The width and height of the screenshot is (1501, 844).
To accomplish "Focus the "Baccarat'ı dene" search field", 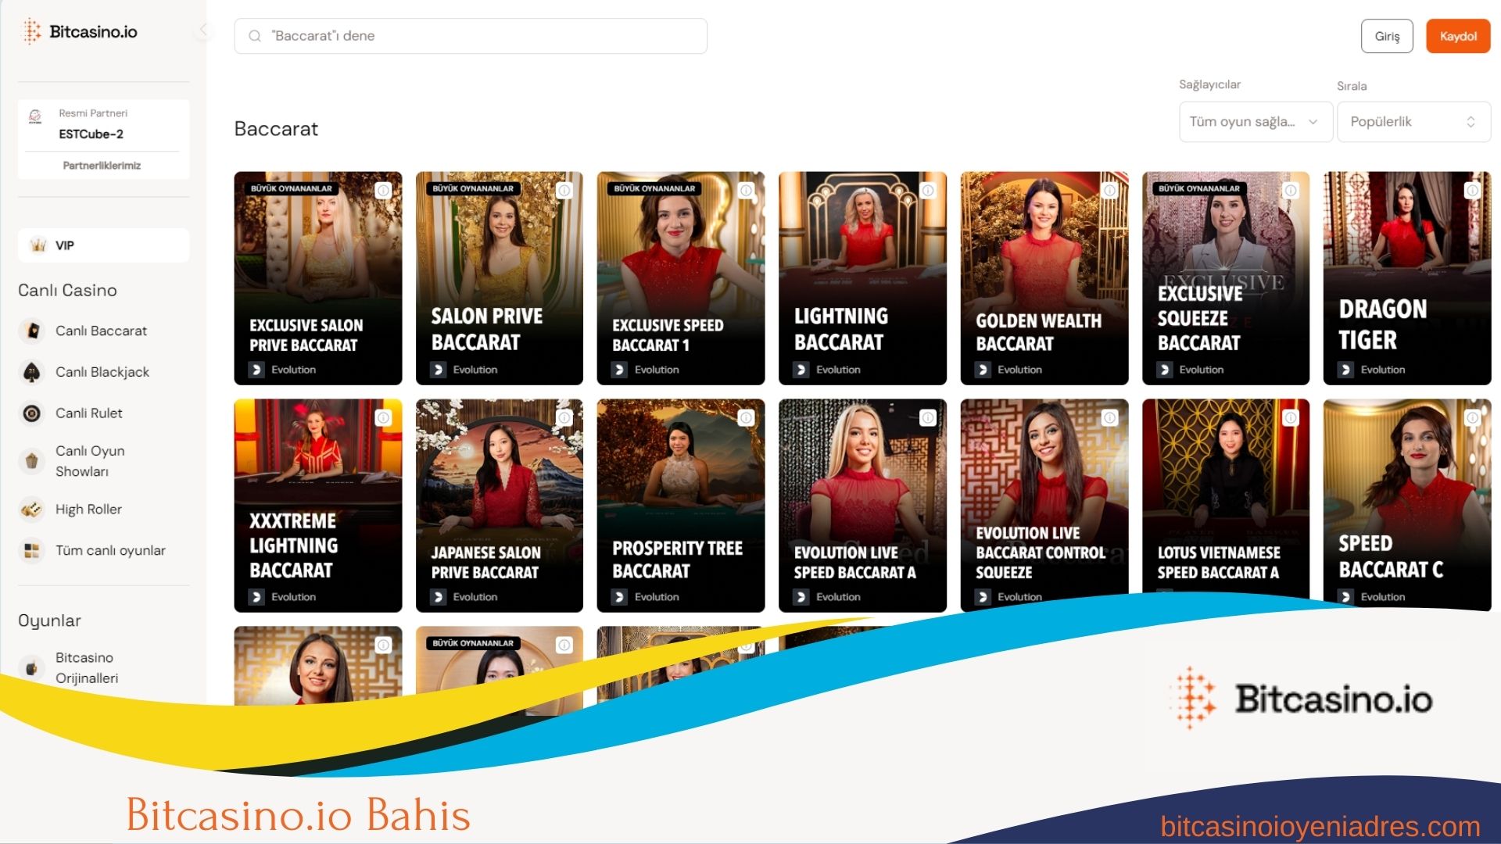I will [471, 36].
